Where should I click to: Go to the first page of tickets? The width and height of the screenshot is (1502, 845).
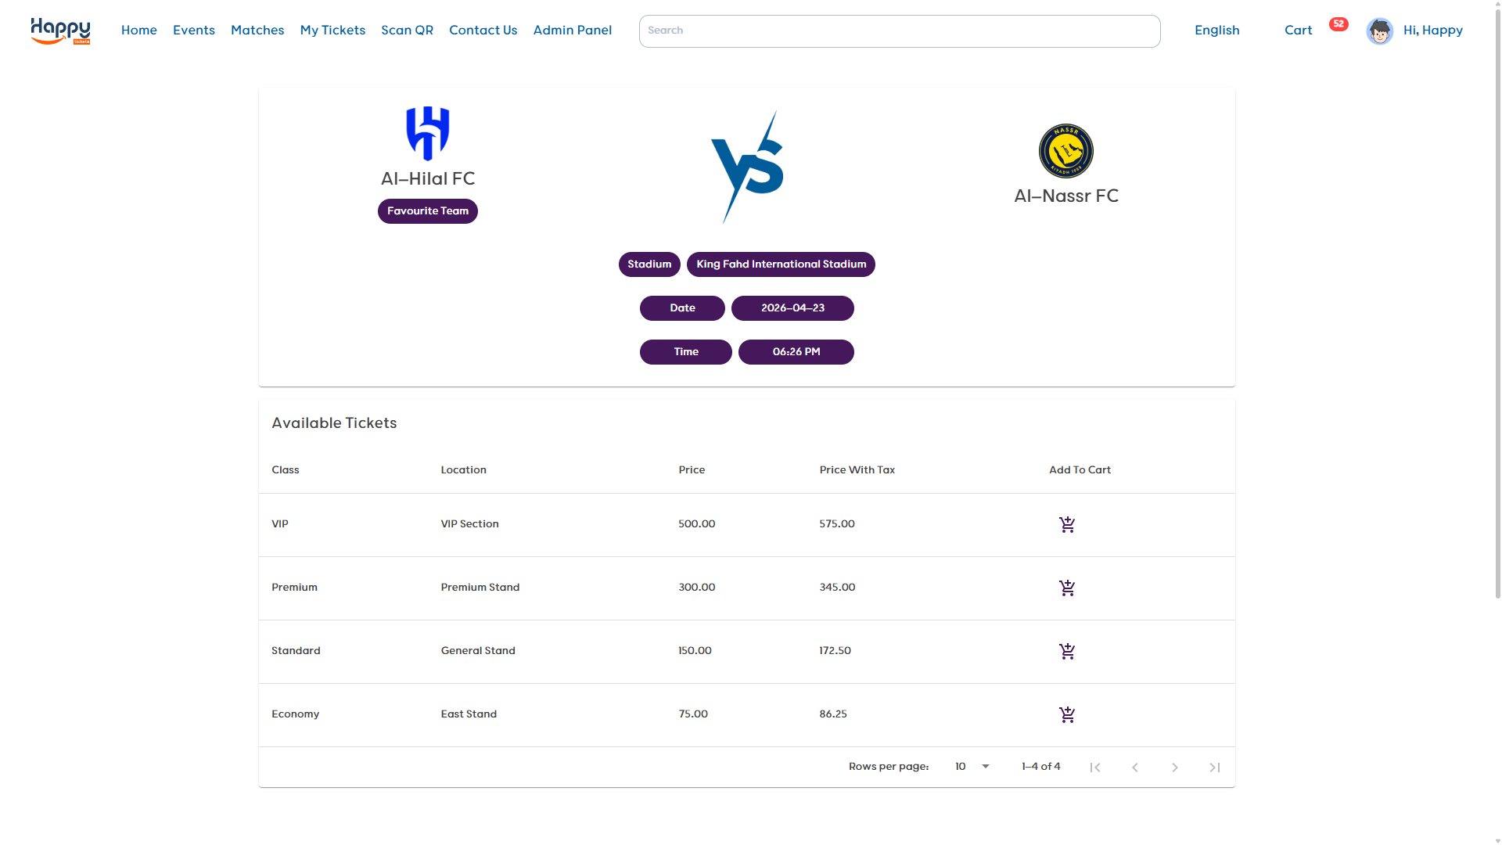point(1095,767)
